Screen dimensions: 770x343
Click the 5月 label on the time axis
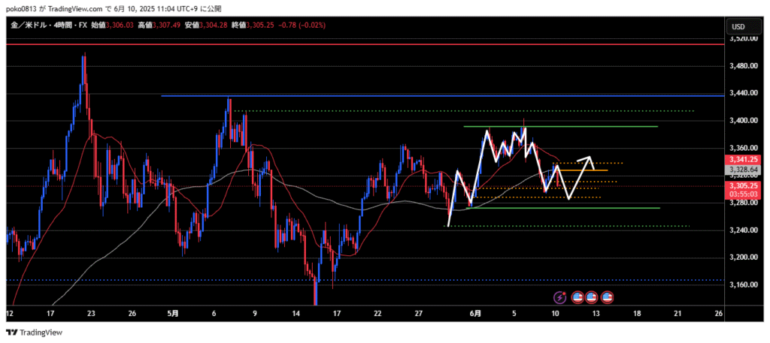pyautogui.click(x=174, y=313)
